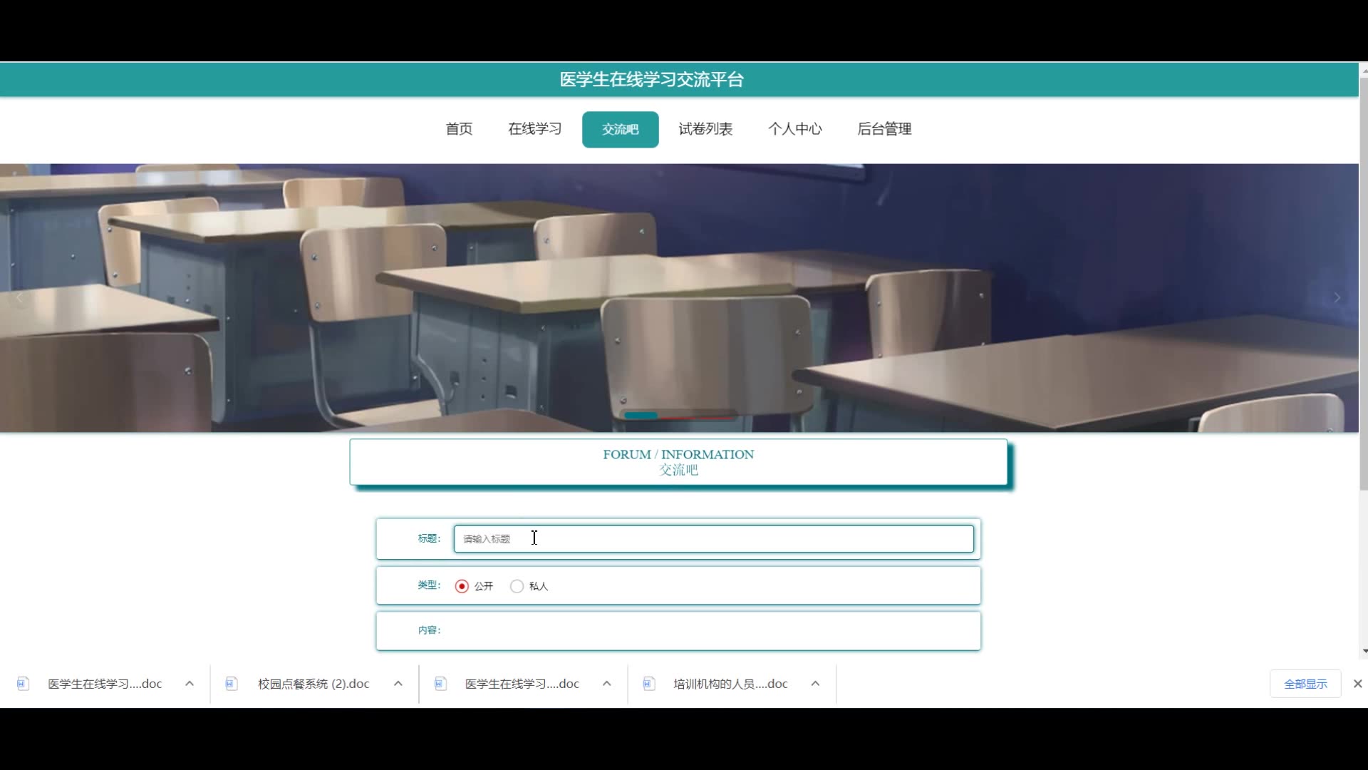1368x770 pixels.
Task: Go to previous carousel slide arrow
Action: (x=20, y=298)
